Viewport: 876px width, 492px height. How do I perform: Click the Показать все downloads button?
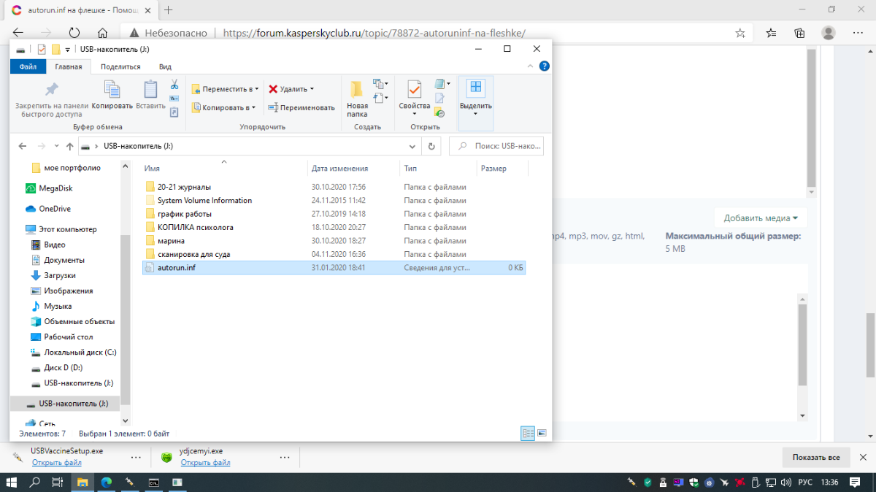pos(815,457)
